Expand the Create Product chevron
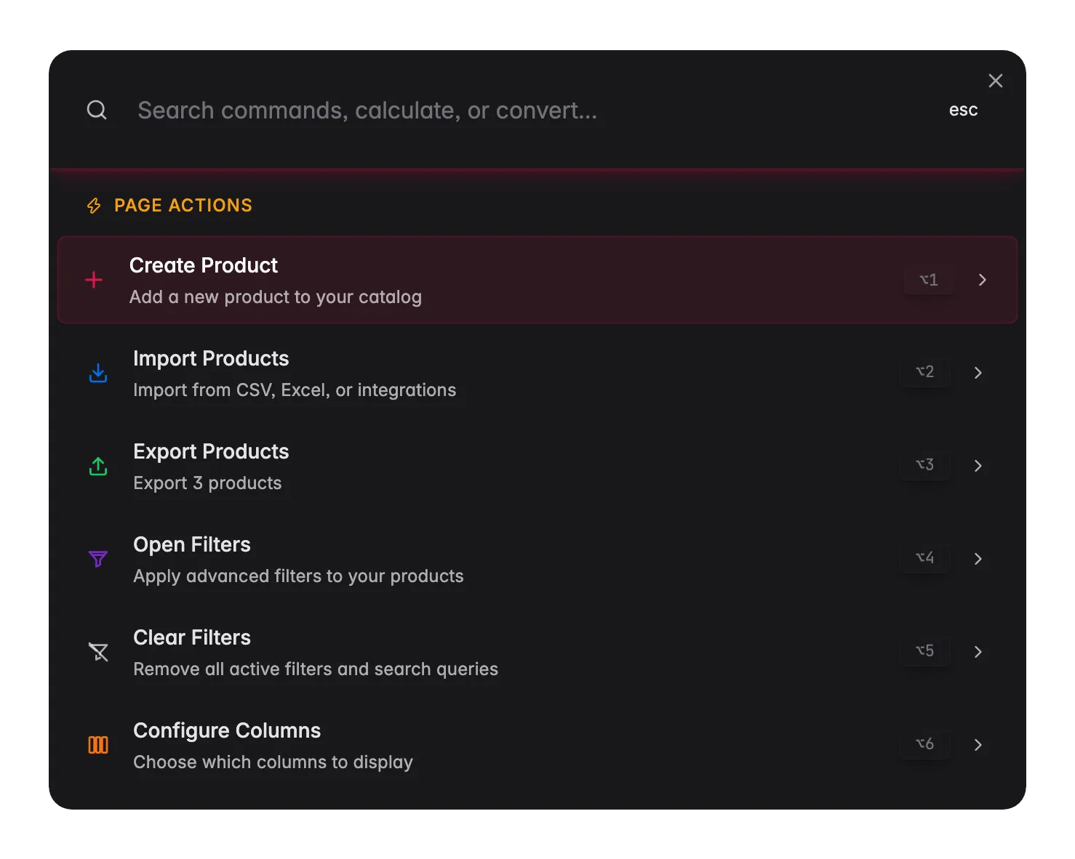Viewport: 1075px width, 859px height. [983, 280]
